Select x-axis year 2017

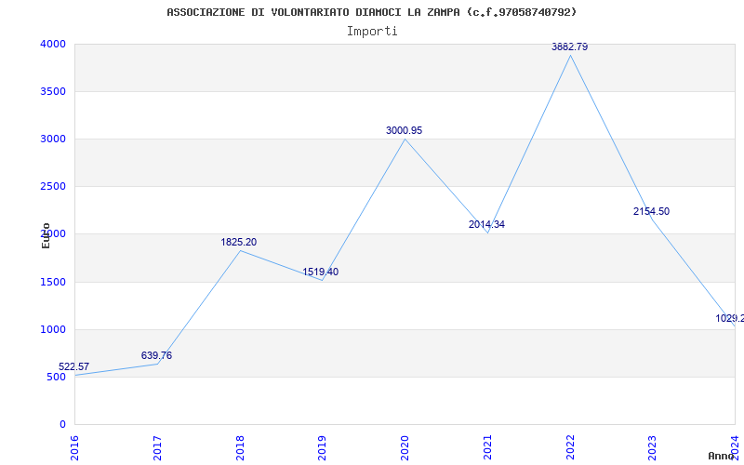pos(157,447)
